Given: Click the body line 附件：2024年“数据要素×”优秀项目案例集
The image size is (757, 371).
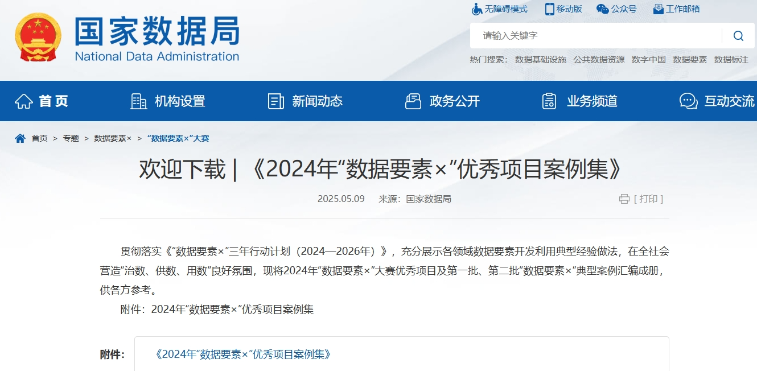Looking at the screenshot, I should tap(217, 310).
